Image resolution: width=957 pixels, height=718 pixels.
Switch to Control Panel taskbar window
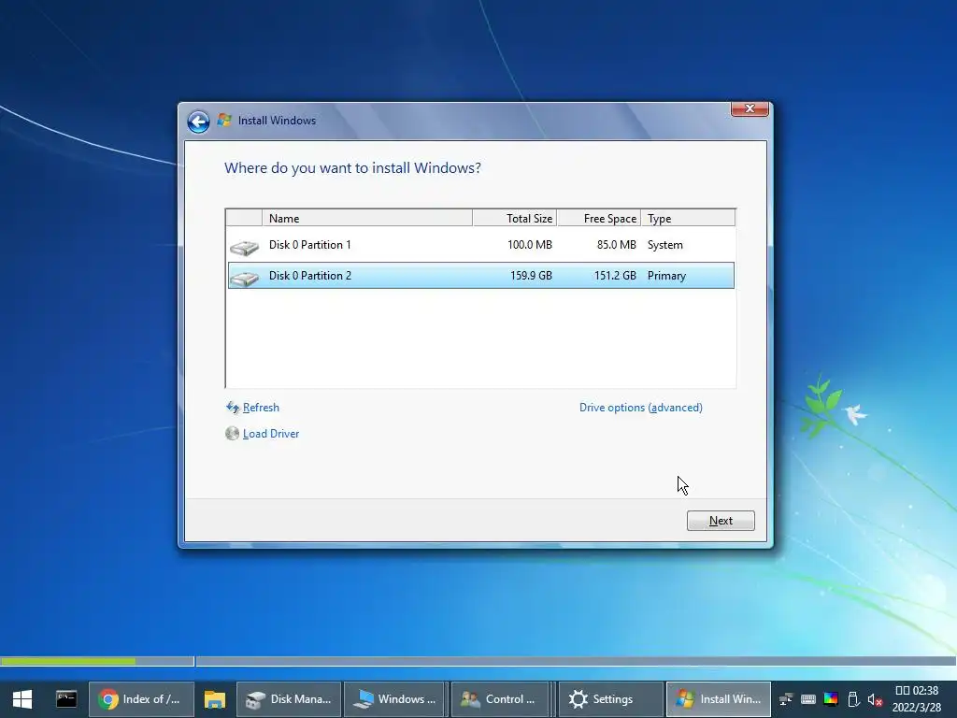tap(500, 699)
